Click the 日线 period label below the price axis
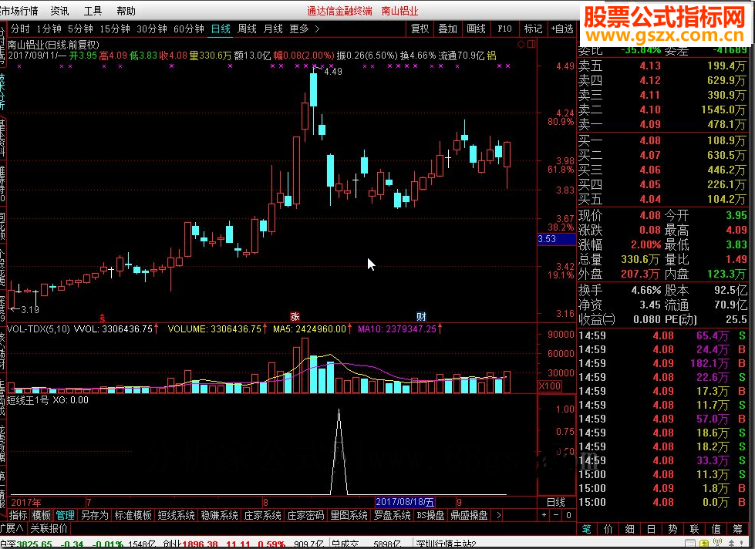 (x=556, y=502)
